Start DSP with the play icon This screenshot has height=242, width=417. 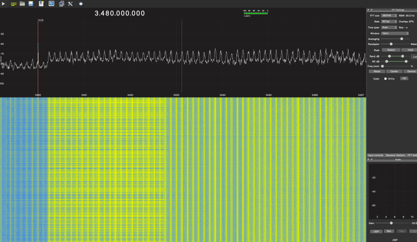[x=4, y=4]
